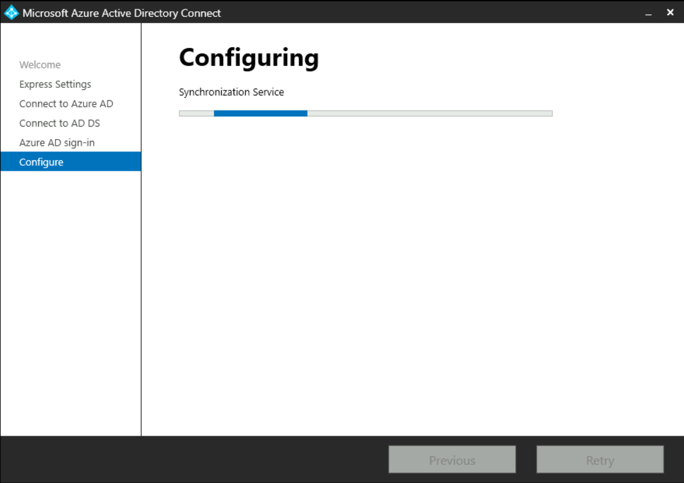The width and height of the screenshot is (684, 483).
Task: Click empty sidebar area below Configure
Action: (x=70, y=299)
